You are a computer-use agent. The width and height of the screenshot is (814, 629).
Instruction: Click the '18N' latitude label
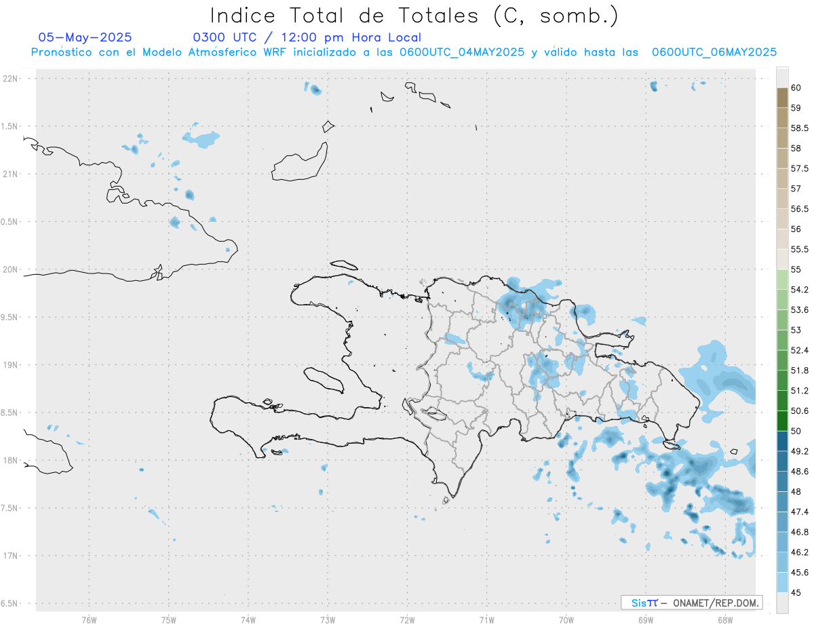point(12,460)
